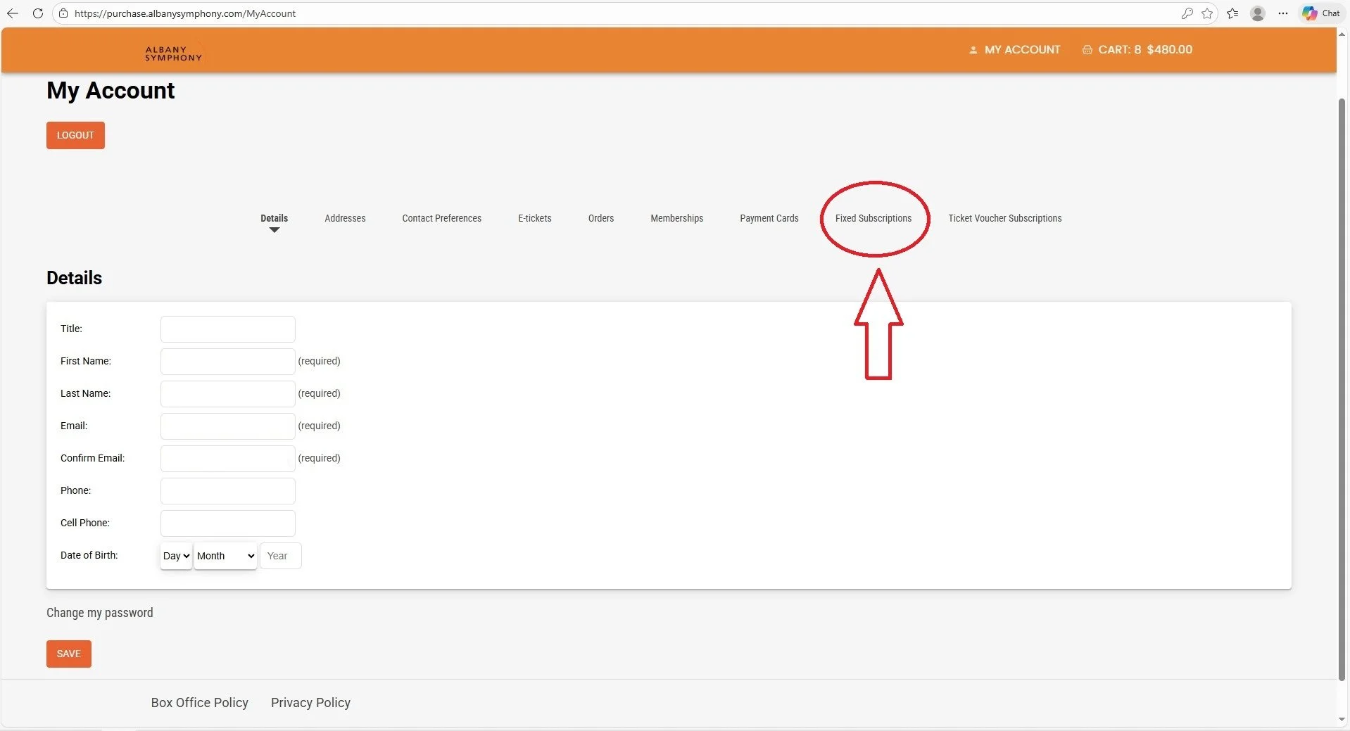Click the LOGOUT button
This screenshot has width=1350, height=731.
pos(75,135)
